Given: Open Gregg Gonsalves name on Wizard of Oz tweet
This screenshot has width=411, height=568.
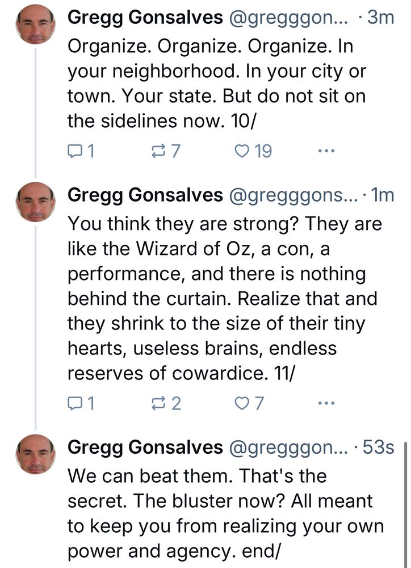Looking at the screenshot, I should [145, 195].
